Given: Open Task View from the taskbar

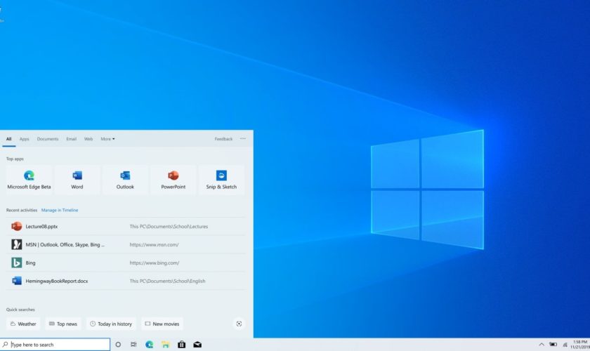Looking at the screenshot, I should click(133, 345).
